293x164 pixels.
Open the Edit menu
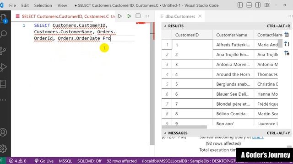(x=25, y=5)
